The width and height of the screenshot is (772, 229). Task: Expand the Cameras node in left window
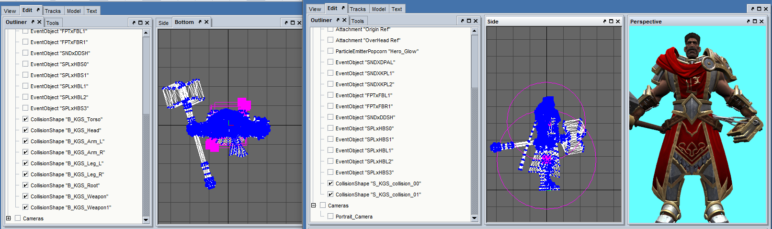[8, 218]
